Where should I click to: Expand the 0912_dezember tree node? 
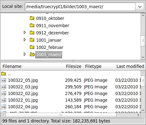(x=25, y=33)
